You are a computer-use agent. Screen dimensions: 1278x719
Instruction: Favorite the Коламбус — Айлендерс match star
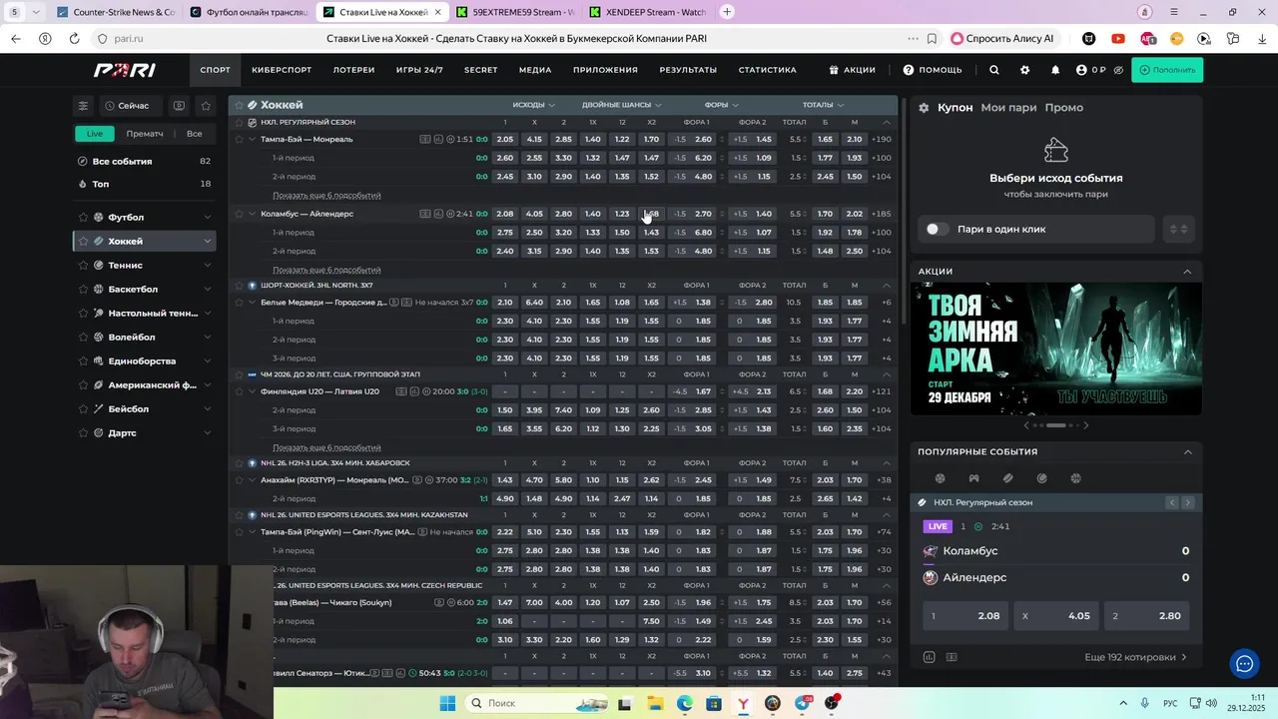[x=239, y=214]
